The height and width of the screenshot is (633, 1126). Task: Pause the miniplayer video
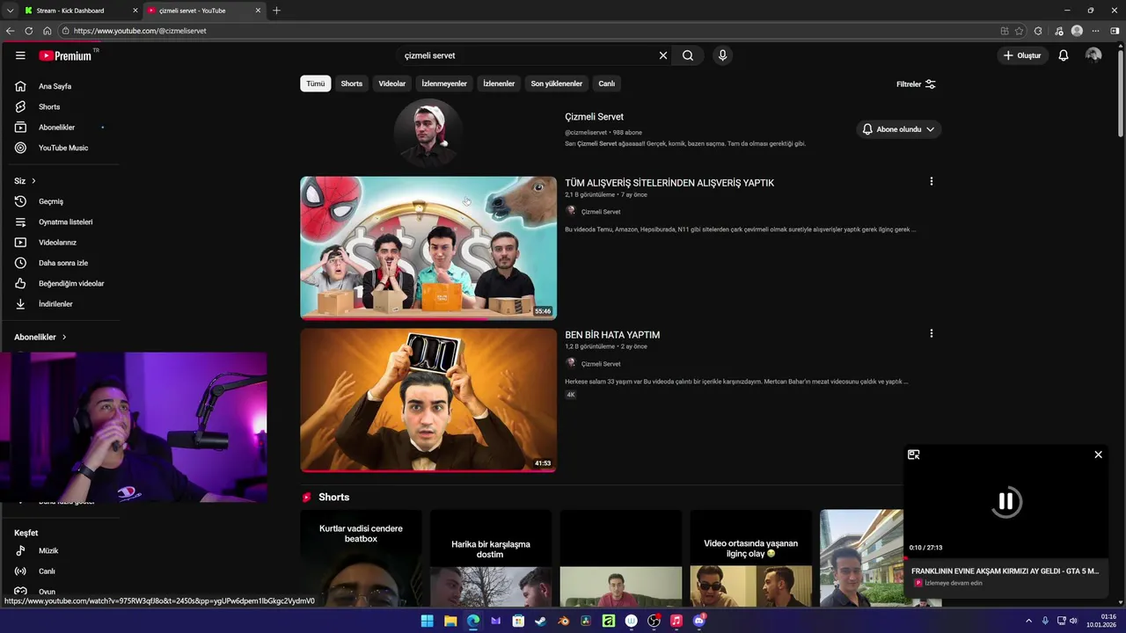(x=1005, y=501)
